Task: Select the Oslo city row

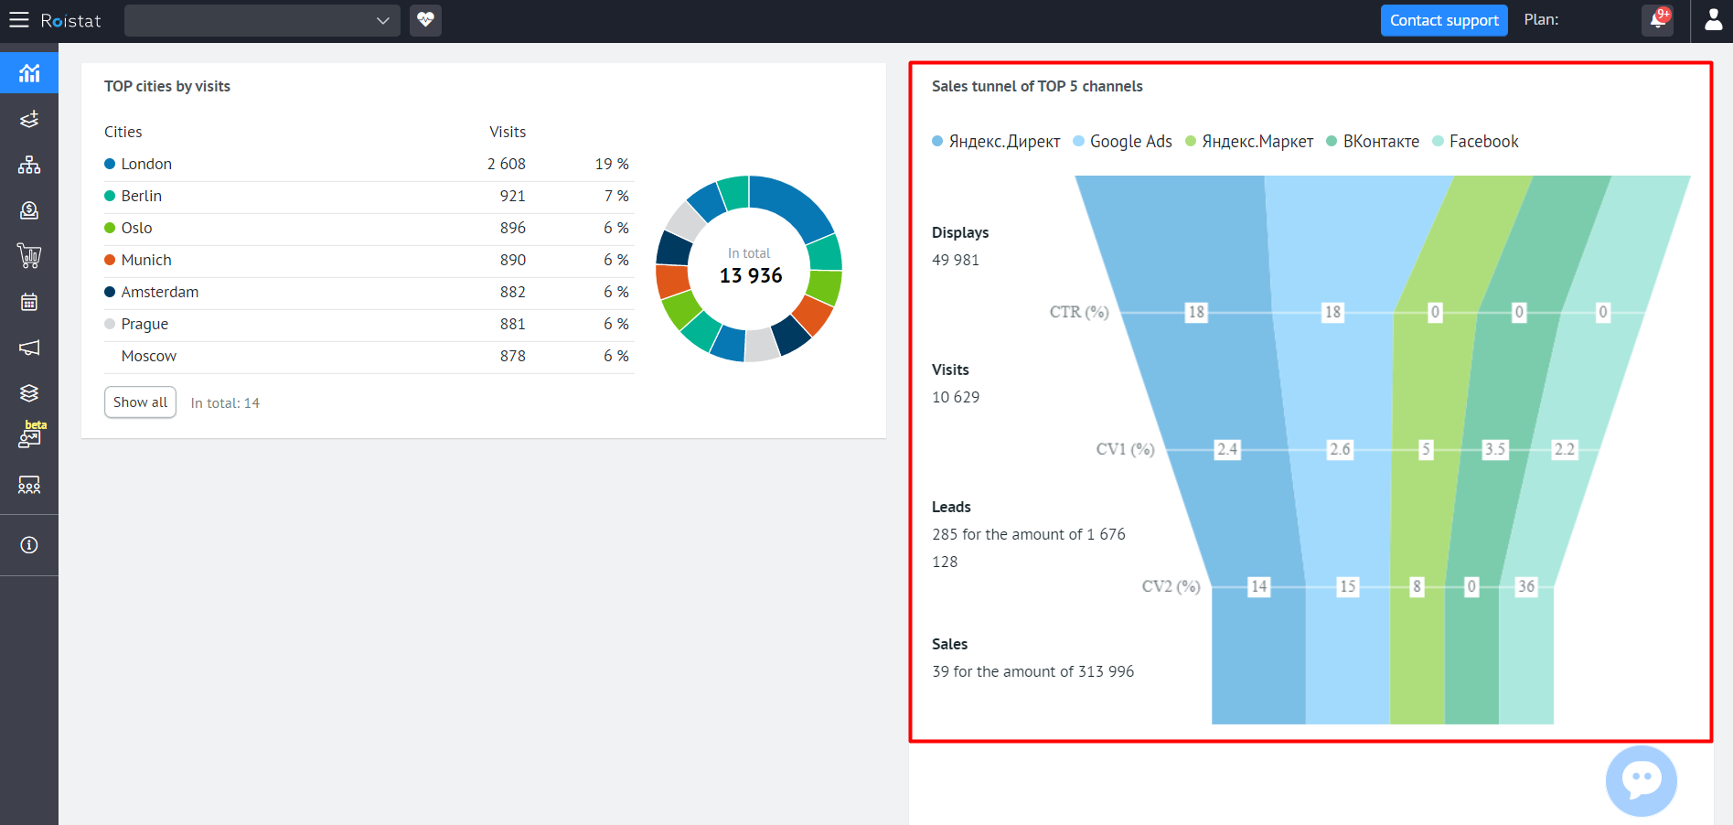Action: click(x=369, y=229)
